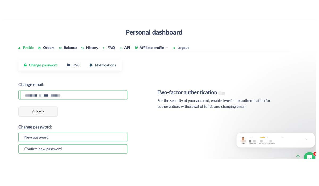This screenshot has height=186, width=319.
Task: Click the Orders clipboard icon
Action: pyautogui.click(x=39, y=48)
